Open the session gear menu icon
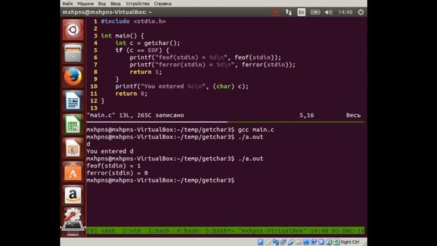Screen dimensions: 437x246 pos(361,12)
